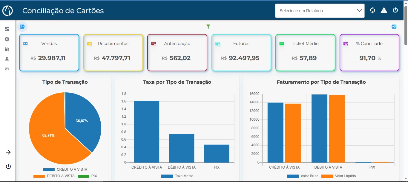408x182 pixels.
Task: Log out using the header power icon
Action: 395,10
